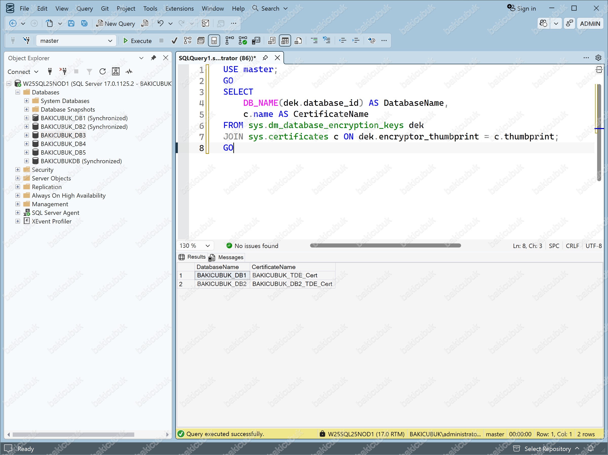608x455 pixels.
Task: Expand BAKICUBUK_DB1 database node
Action: point(27,118)
